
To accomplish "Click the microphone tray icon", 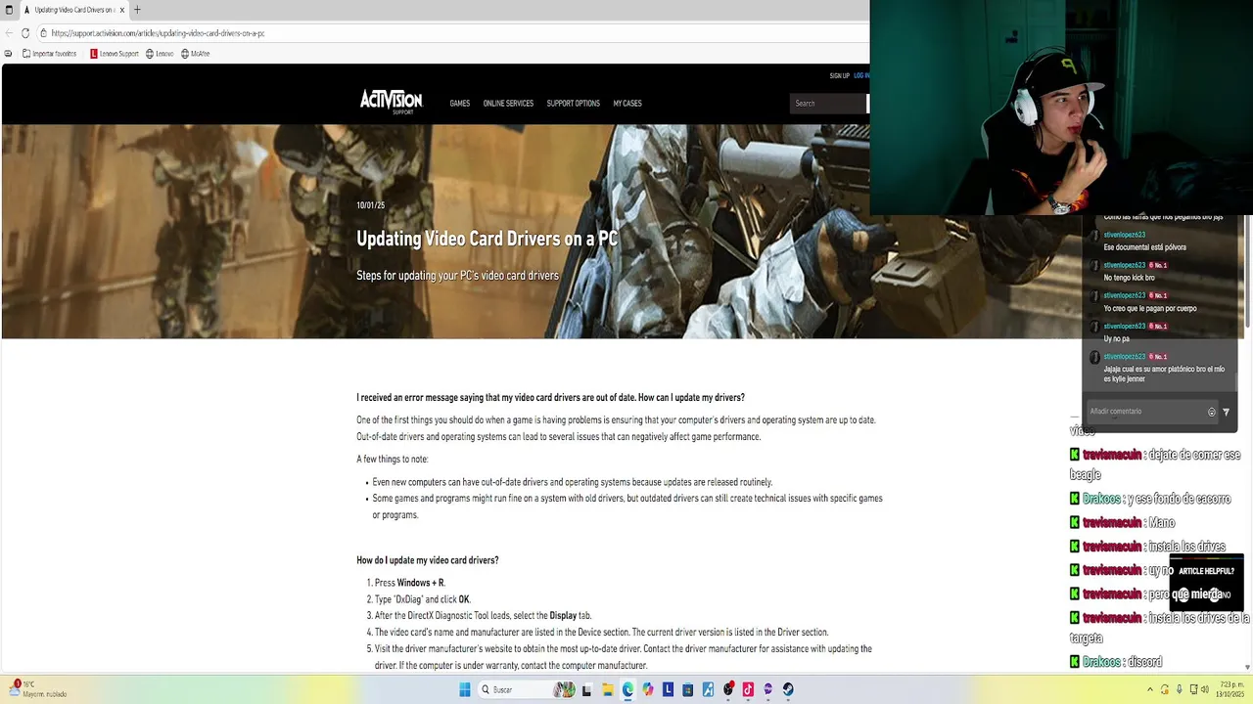I will [1179, 689].
